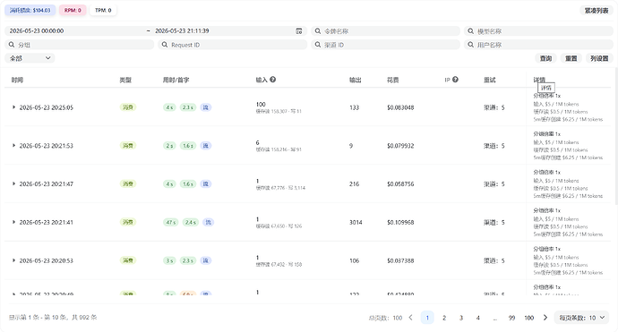Expand the 2026-05-23 20:21:47 row
The image size is (618, 332).
coord(13,183)
